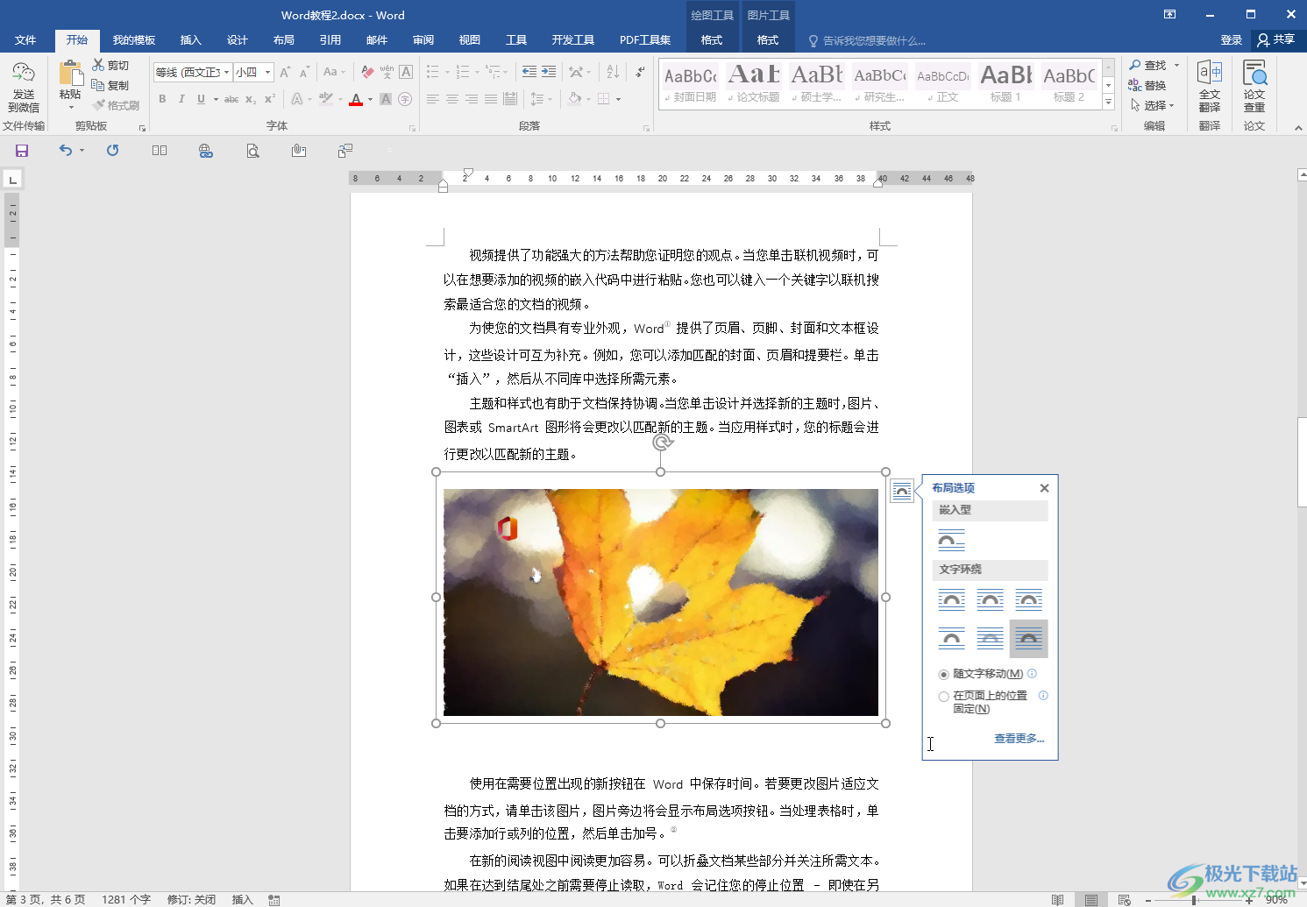
Task: Open the print preview magnifier icon
Action: [252, 151]
